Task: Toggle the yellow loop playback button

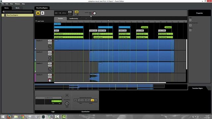Action: (77, 12)
